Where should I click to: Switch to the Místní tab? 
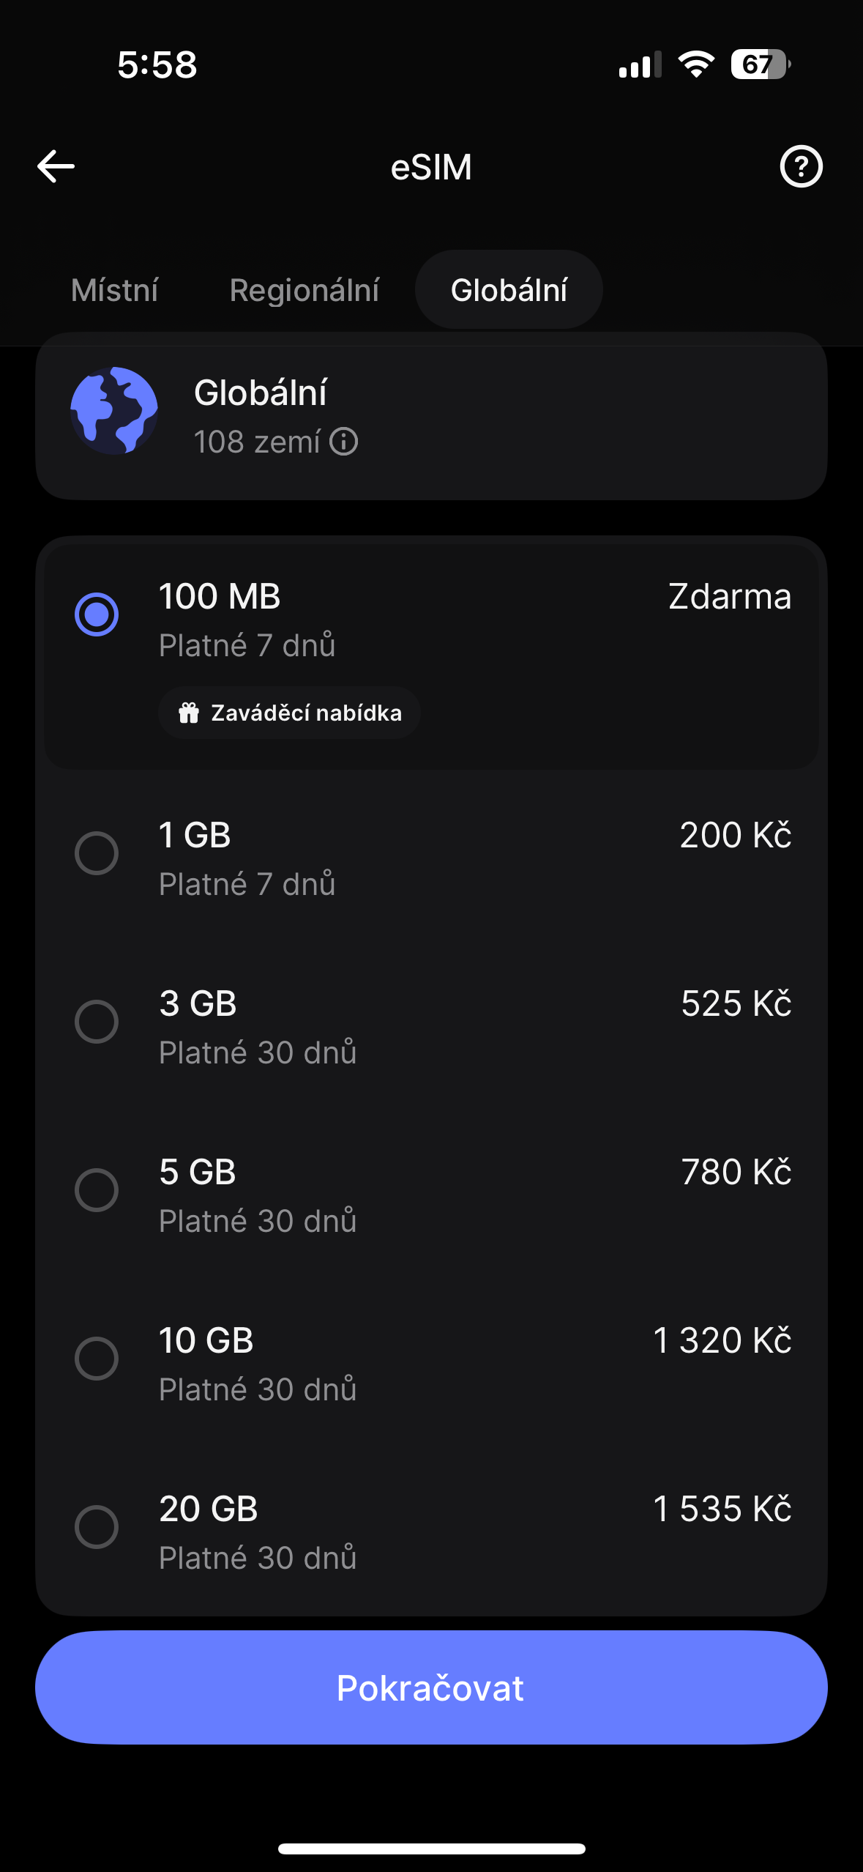pos(115,290)
